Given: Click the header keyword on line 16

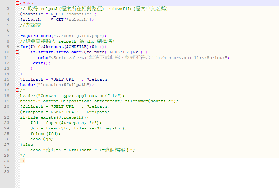Looking at the screenshot, I should point(28,85).
